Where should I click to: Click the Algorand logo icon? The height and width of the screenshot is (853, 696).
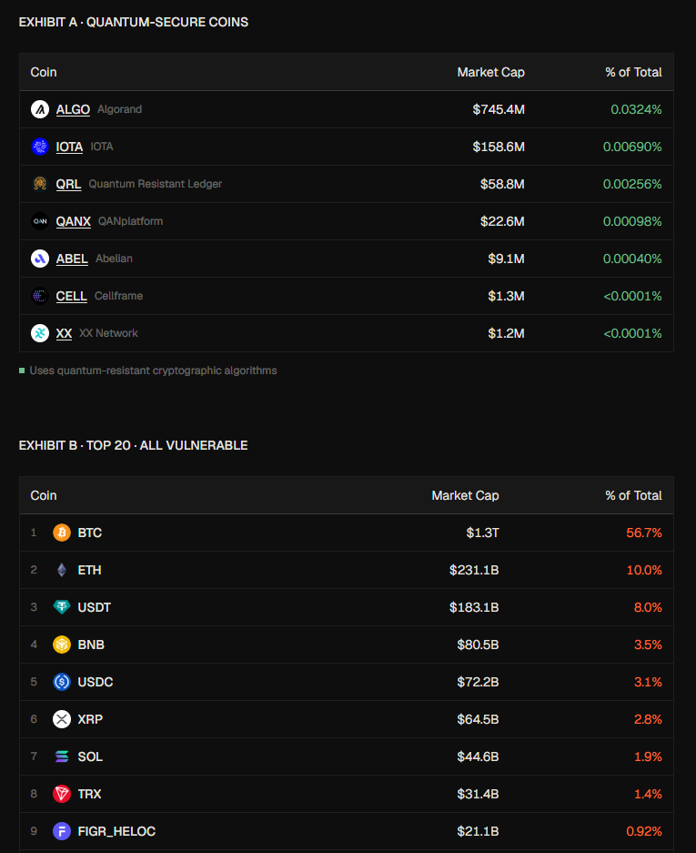40,109
